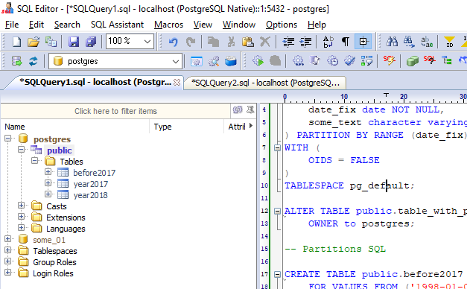Click the gear with clock icon

[332, 61]
